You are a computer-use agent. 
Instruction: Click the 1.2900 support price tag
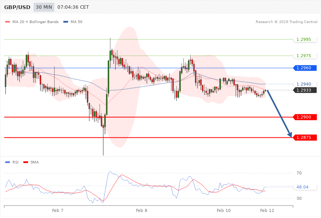[x=305, y=117]
